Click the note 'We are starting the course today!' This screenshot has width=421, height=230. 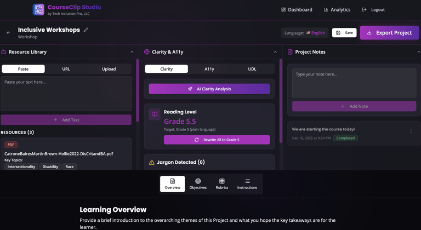[323, 129]
